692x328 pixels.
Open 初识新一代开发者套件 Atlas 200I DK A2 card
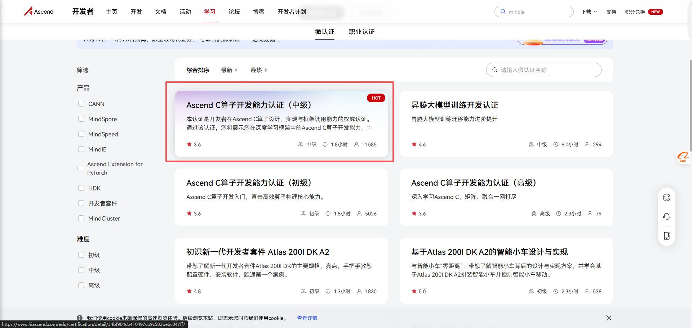(x=281, y=271)
